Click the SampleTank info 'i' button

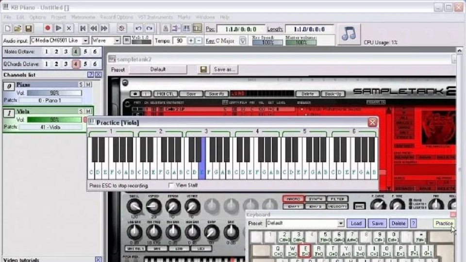pyautogui.click(x=146, y=94)
